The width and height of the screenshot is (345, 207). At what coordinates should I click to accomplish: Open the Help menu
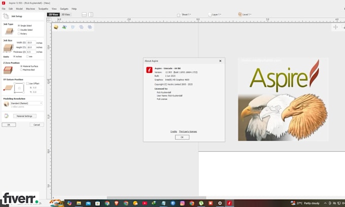tap(74, 9)
